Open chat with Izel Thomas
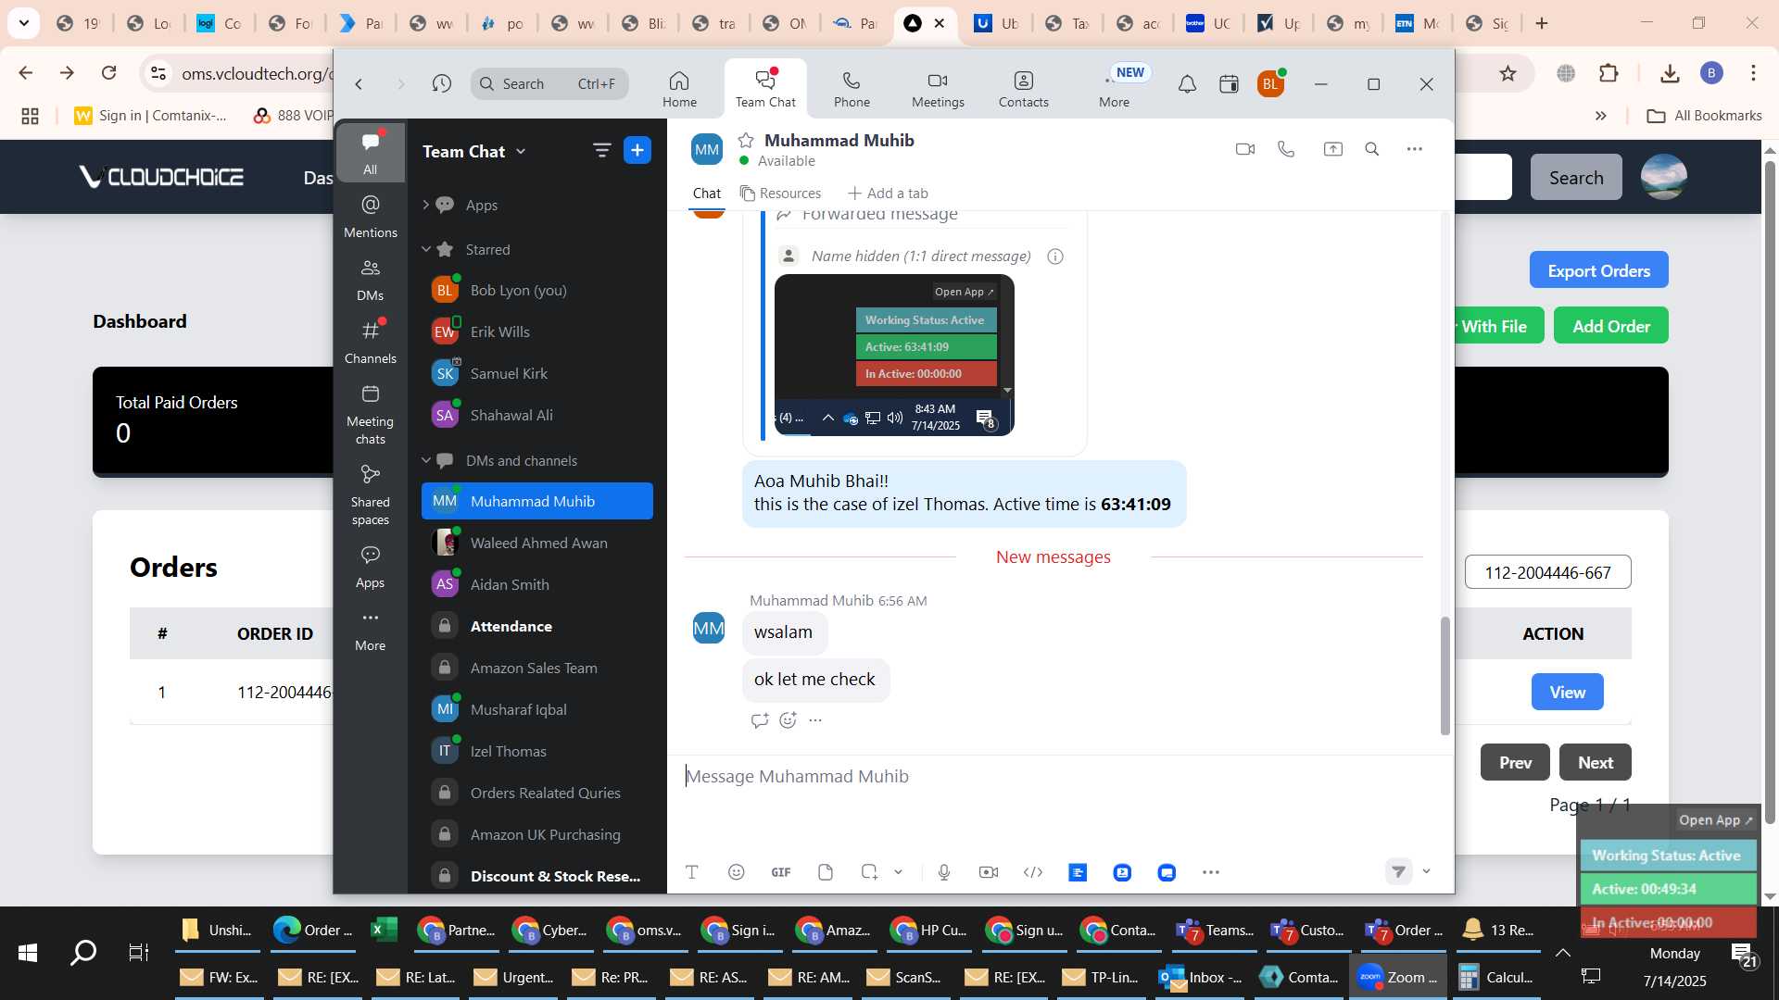The height and width of the screenshot is (1000, 1779). click(x=537, y=751)
